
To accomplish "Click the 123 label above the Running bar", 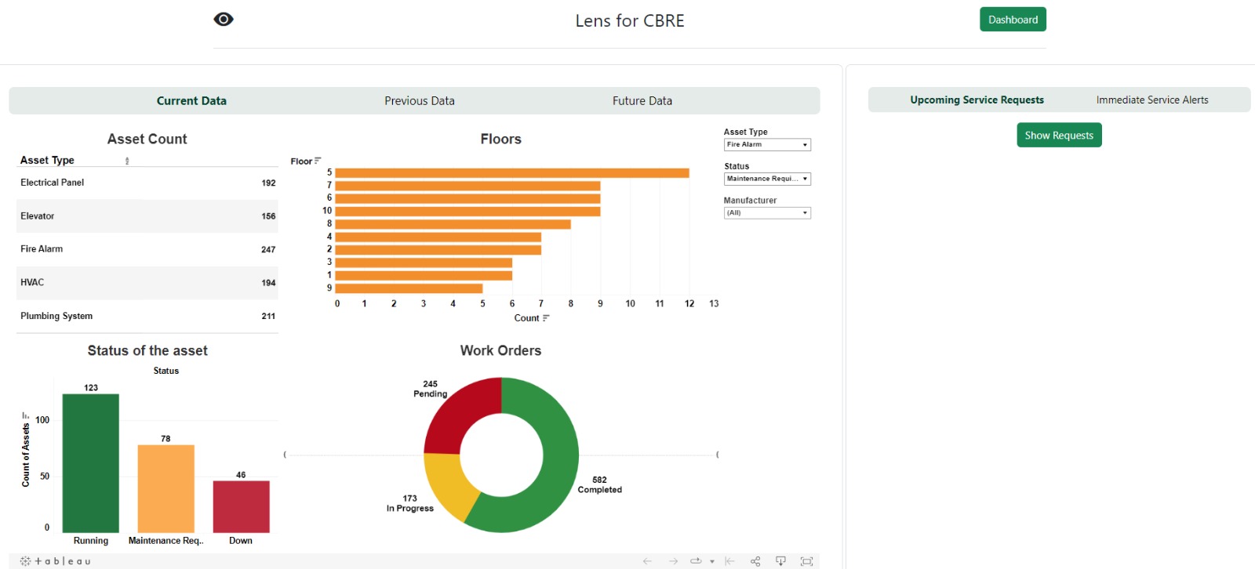I will [91, 388].
